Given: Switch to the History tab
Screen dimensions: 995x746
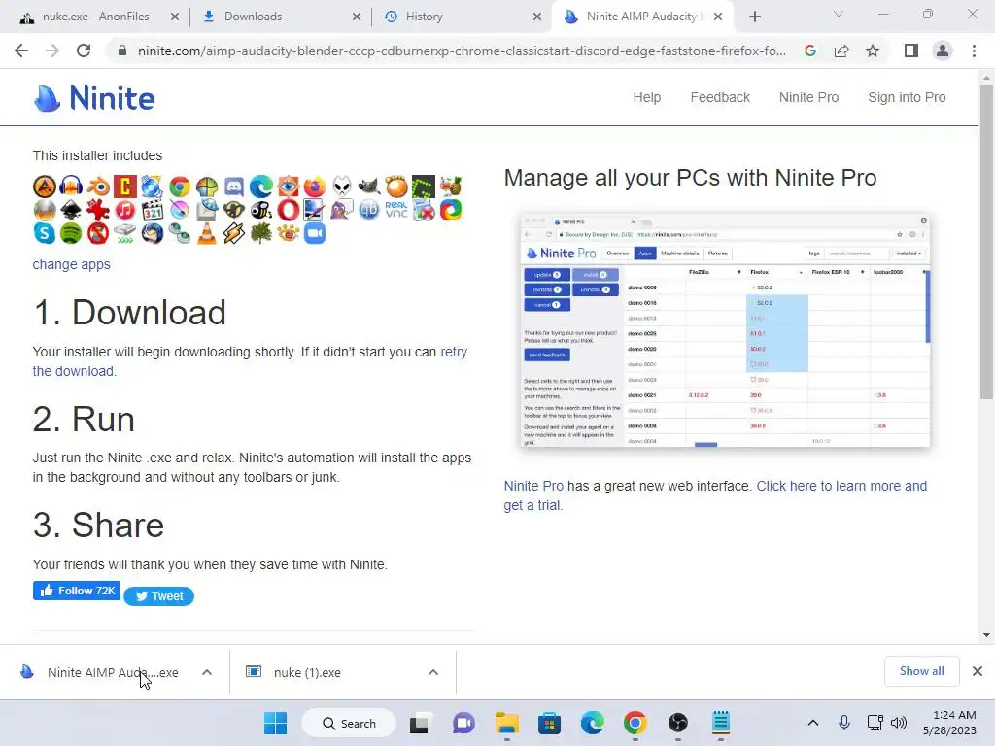Looking at the screenshot, I should 462,17.
